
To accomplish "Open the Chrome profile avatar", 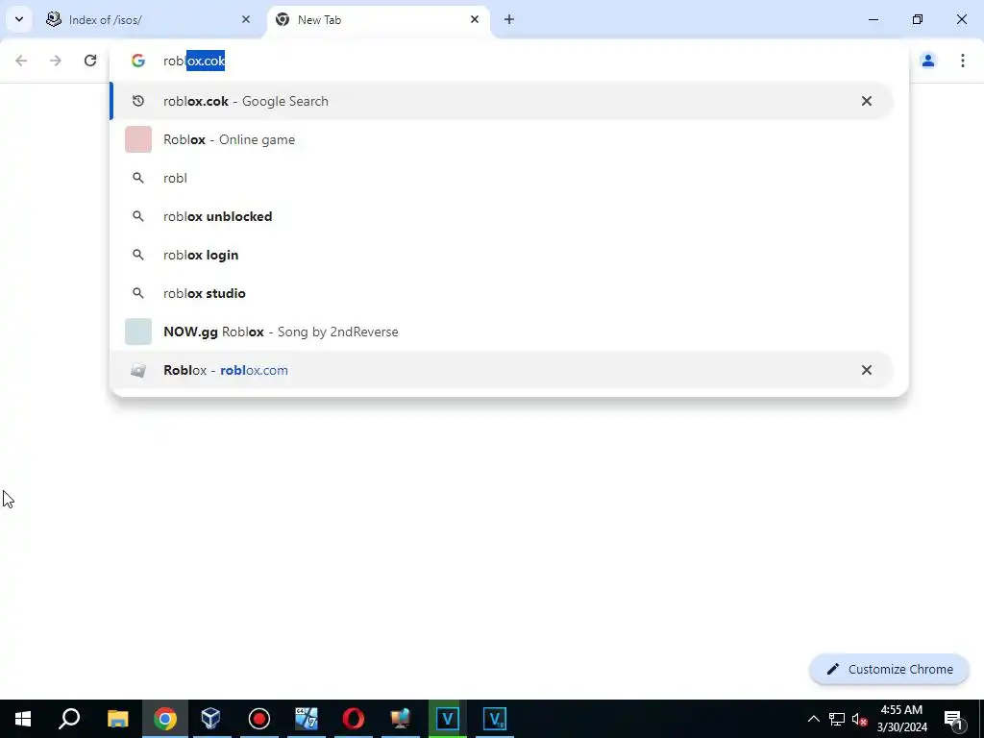I will pyautogui.click(x=927, y=61).
